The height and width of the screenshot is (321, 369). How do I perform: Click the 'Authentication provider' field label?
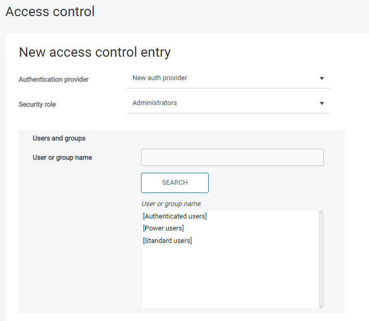pos(54,80)
